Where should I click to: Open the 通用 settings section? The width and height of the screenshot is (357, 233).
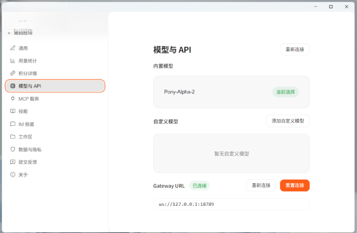[x=55, y=48]
